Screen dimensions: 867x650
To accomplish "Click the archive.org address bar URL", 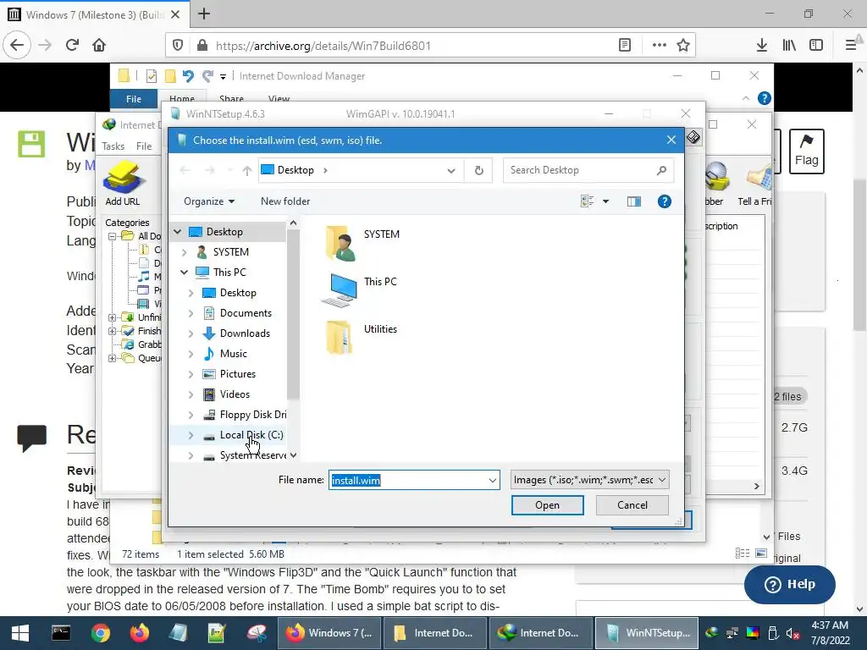I will (323, 46).
